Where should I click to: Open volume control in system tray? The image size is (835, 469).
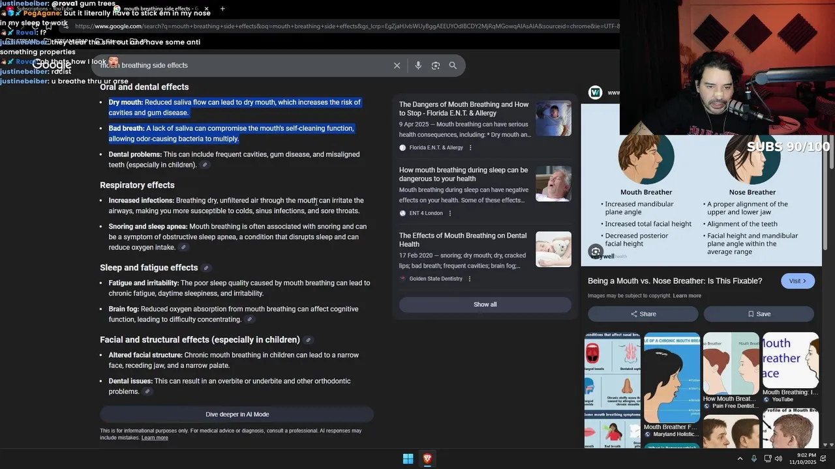click(778, 459)
